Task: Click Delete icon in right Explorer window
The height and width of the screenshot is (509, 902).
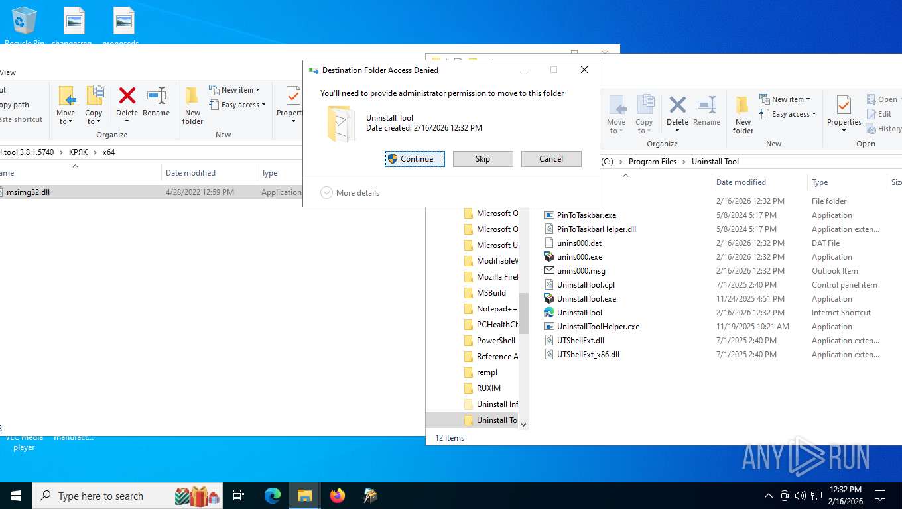Action: 677,113
